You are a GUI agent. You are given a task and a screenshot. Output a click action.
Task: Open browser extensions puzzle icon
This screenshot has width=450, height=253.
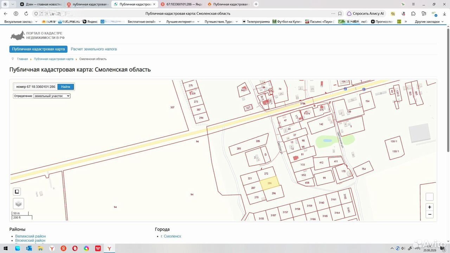coord(413,14)
